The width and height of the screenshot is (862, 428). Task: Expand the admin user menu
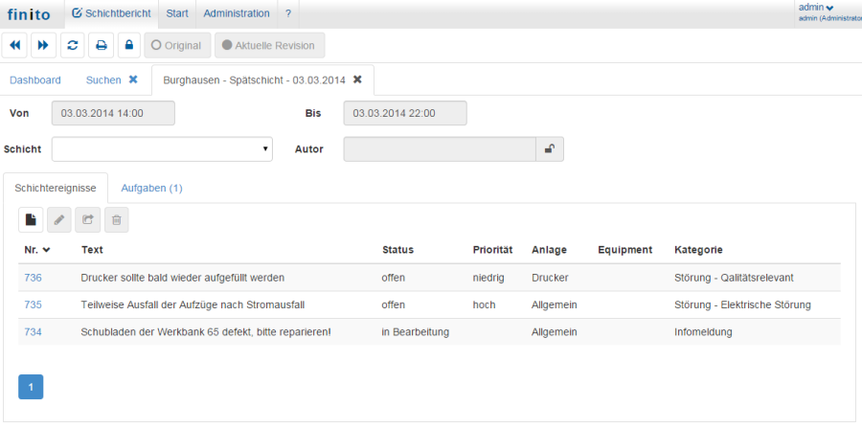[x=816, y=8]
